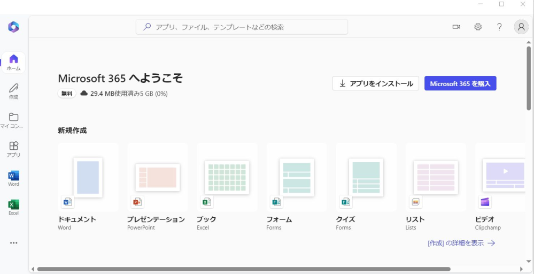Click the Forms badge on フォーム card
The image size is (534, 274).
coord(276,202)
